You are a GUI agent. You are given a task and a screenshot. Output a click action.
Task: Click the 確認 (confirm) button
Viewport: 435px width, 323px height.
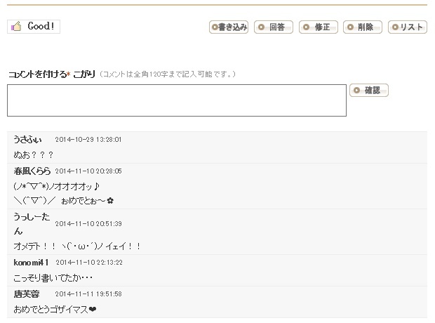click(369, 91)
